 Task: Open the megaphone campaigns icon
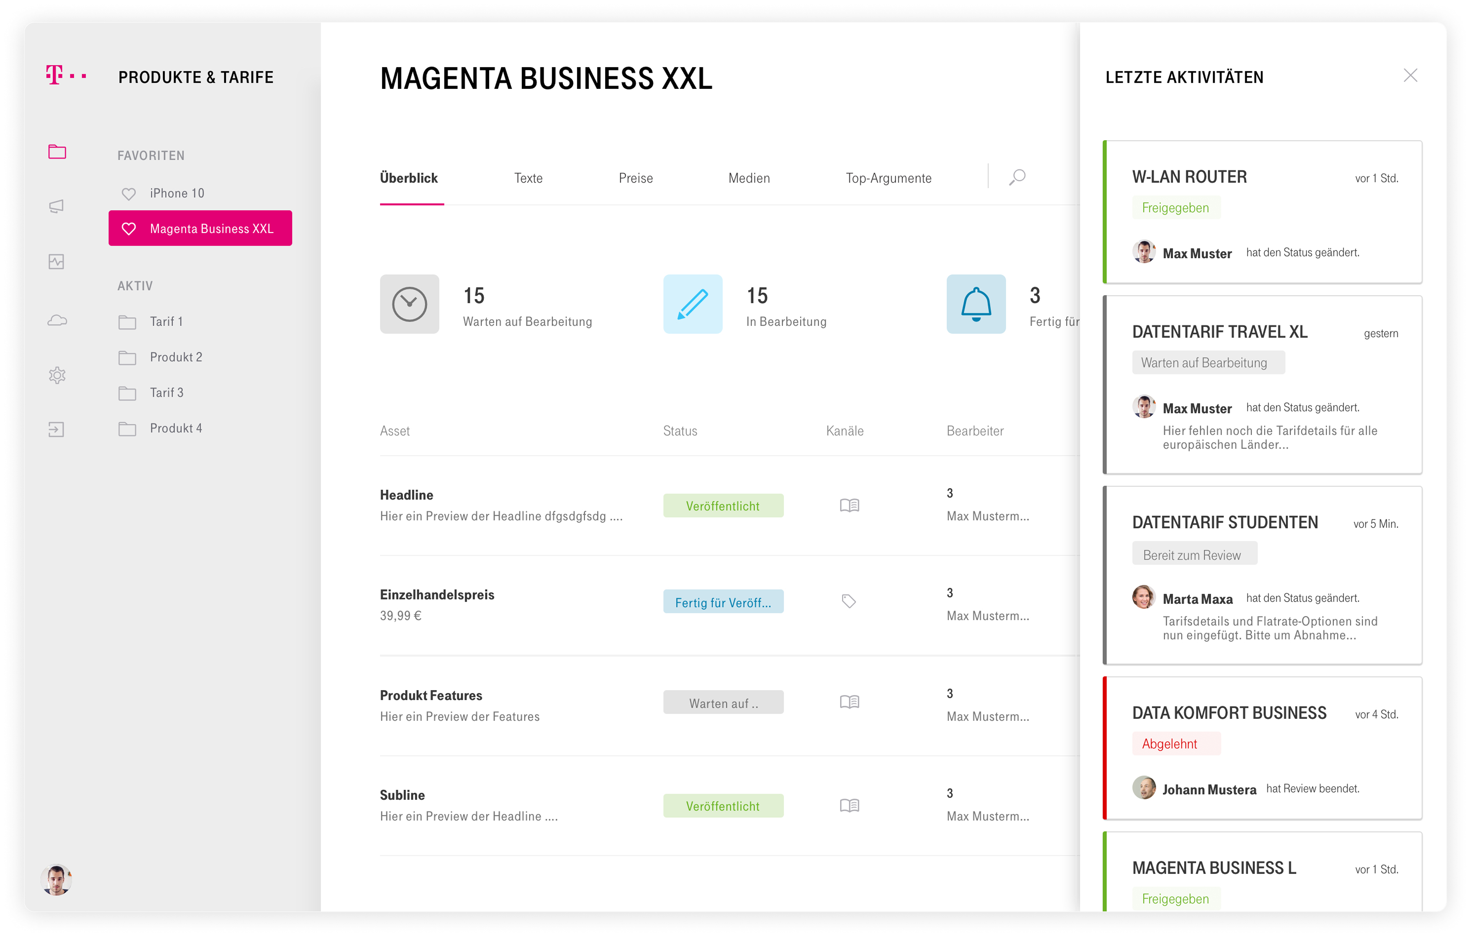point(57,207)
